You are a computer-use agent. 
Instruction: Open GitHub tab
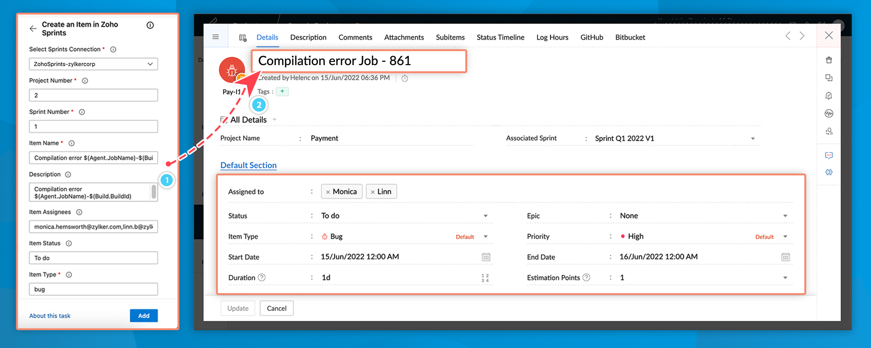tap(592, 38)
